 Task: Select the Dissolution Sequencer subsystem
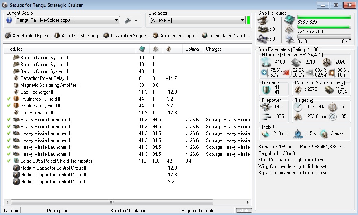coord(126,36)
